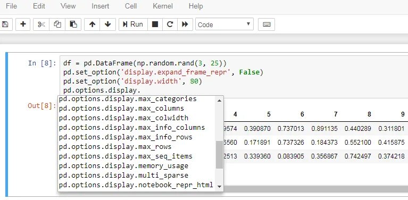Choose max_rows autocomplete suggestion
408x200 pixels.
tap(137, 147)
